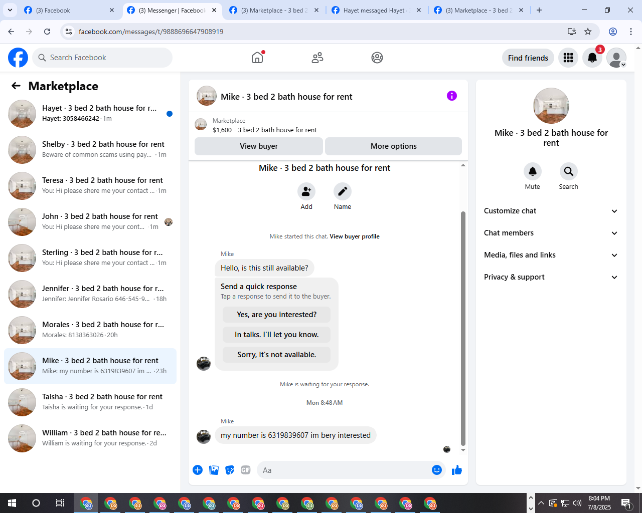
Task: Open the Teresa conversation
Action: point(90,186)
